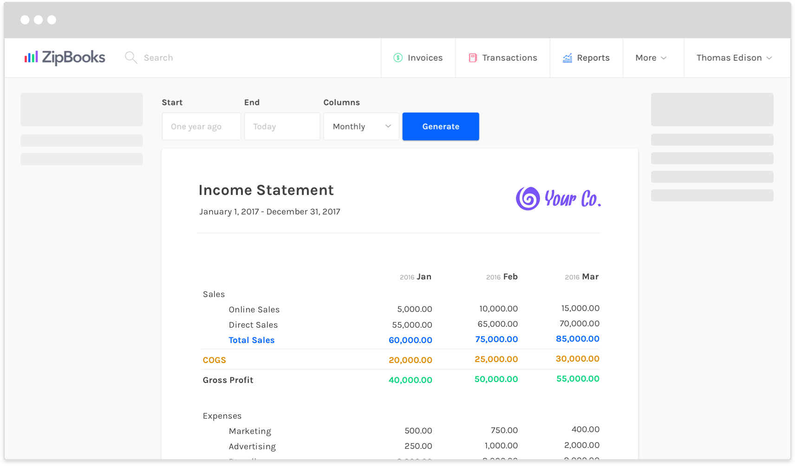Click the search magnifying glass icon
795x466 pixels.
130,57
